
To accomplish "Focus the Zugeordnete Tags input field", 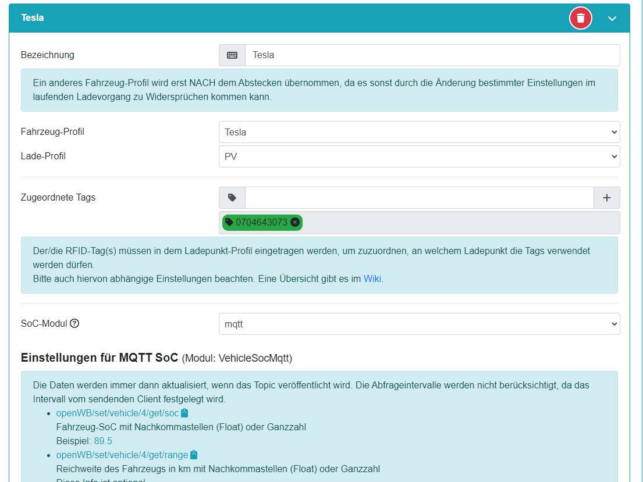I will pos(419,198).
